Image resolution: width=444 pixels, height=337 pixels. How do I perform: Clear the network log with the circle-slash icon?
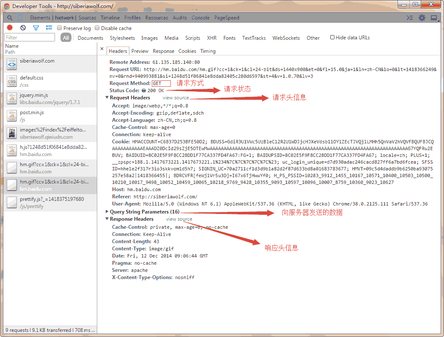[x=23, y=28]
